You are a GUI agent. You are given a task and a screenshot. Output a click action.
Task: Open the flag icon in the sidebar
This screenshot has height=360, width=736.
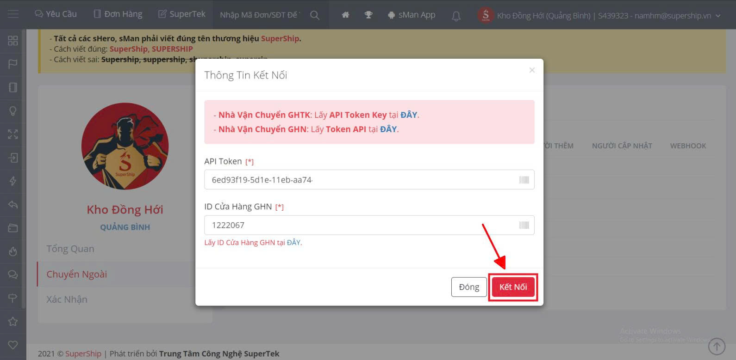(x=13, y=64)
